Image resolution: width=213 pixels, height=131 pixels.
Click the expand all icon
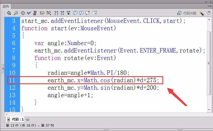tap(68, 13)
